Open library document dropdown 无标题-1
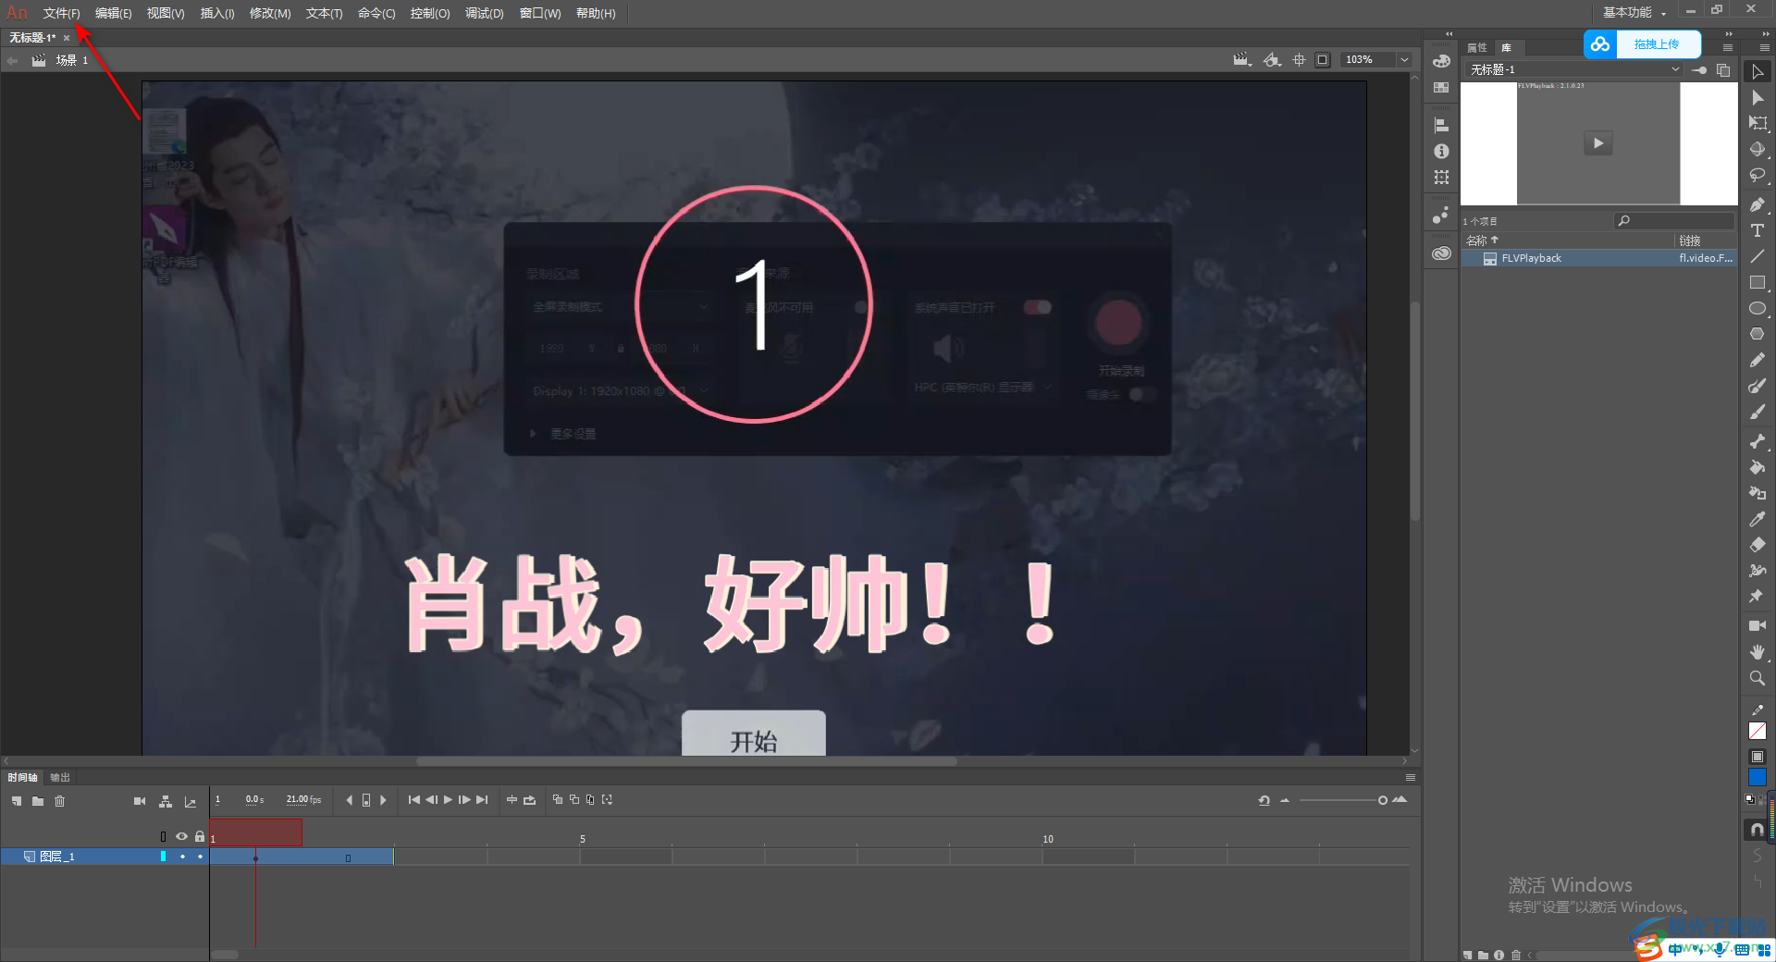Viewport: 1776px width, 962px height. click(x=1573, y=69)
